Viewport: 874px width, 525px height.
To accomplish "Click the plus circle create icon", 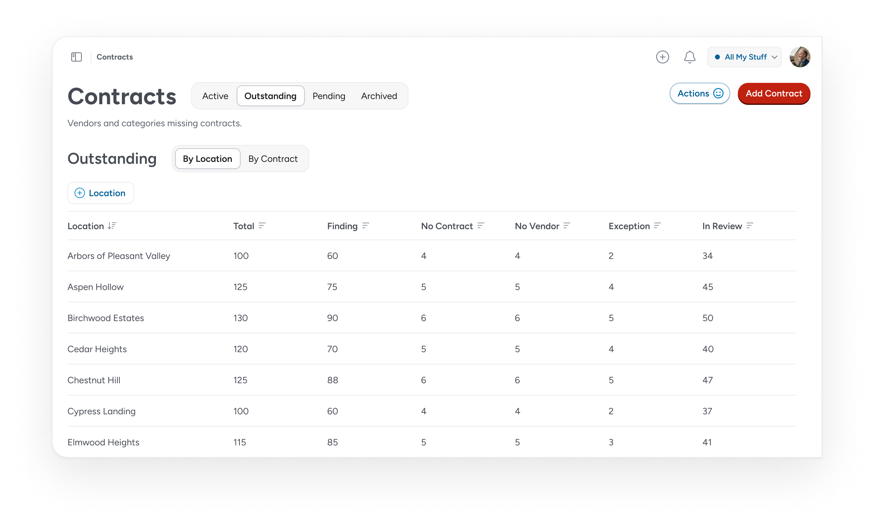I will [x=662, y=57].
